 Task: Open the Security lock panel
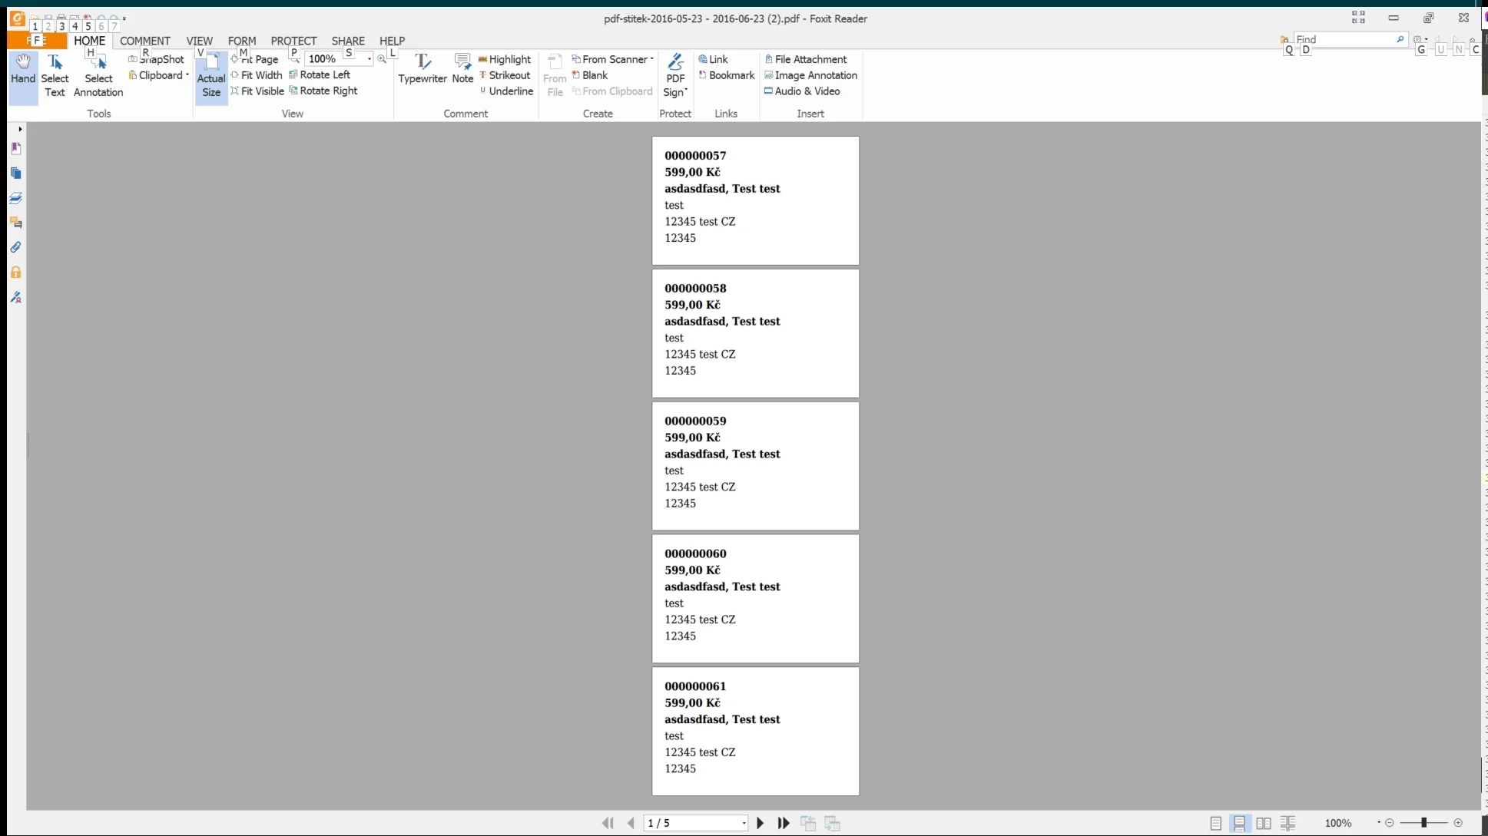(15, 273)
